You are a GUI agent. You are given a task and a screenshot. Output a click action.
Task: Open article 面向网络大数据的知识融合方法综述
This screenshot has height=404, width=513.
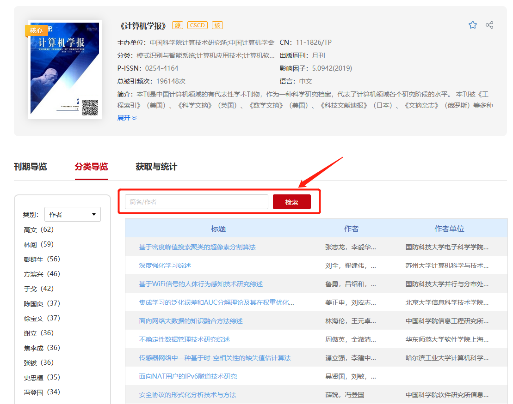click(191, 321)
